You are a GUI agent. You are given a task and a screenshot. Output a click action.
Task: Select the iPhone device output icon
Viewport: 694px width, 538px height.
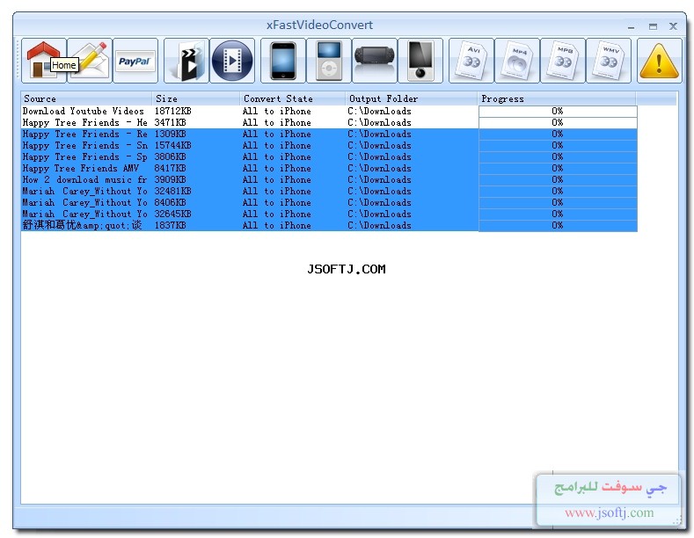click(283, 60)
